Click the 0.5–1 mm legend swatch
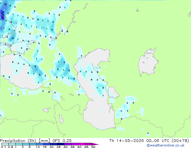 click(12, 144)
